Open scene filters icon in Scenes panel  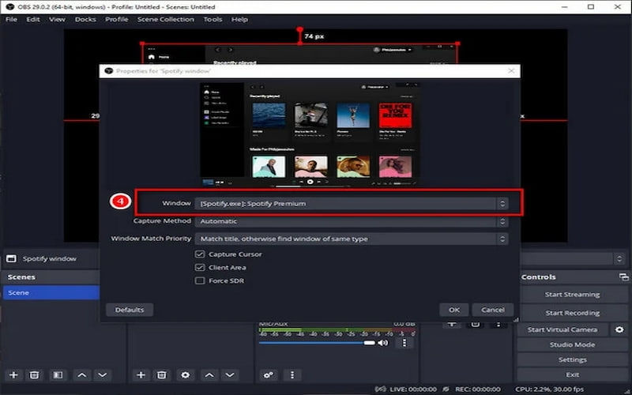click(x=57, y=374)
